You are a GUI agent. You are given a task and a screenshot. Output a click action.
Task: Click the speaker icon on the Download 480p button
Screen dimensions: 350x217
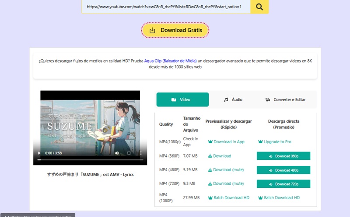(271, 170)
